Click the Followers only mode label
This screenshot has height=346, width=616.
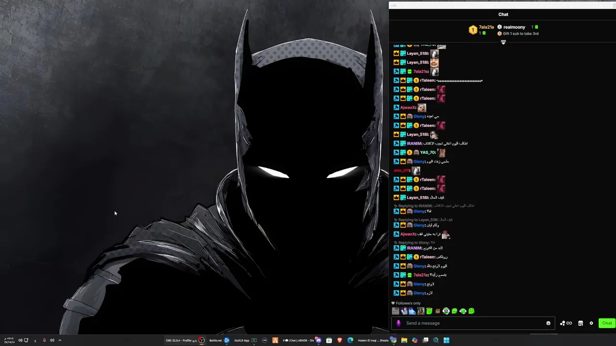coord(408,303)
